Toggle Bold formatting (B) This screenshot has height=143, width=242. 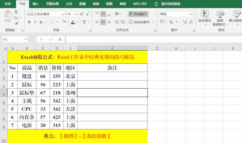[x=29, y=22]
